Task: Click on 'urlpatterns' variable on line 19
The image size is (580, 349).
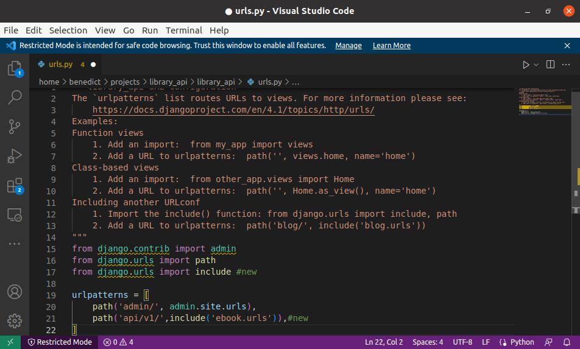Action: [100, 295]
